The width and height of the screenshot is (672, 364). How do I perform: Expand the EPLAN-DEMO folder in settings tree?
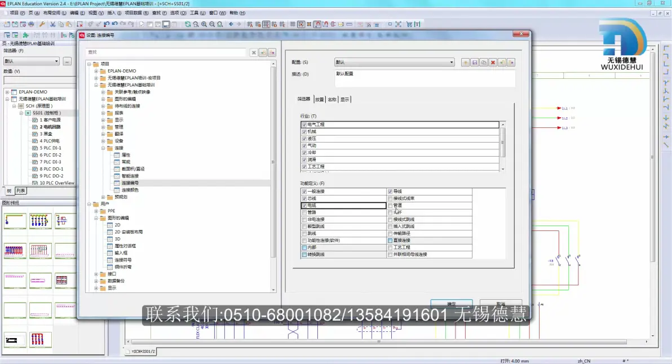tap(96, 71)
